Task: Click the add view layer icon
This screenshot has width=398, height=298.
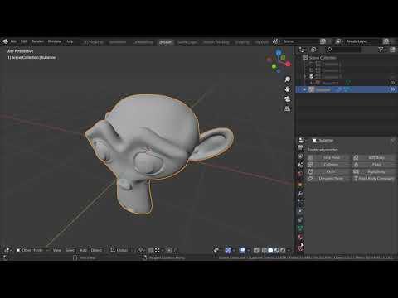Action: pyautogui.click(x=386, y=41)
